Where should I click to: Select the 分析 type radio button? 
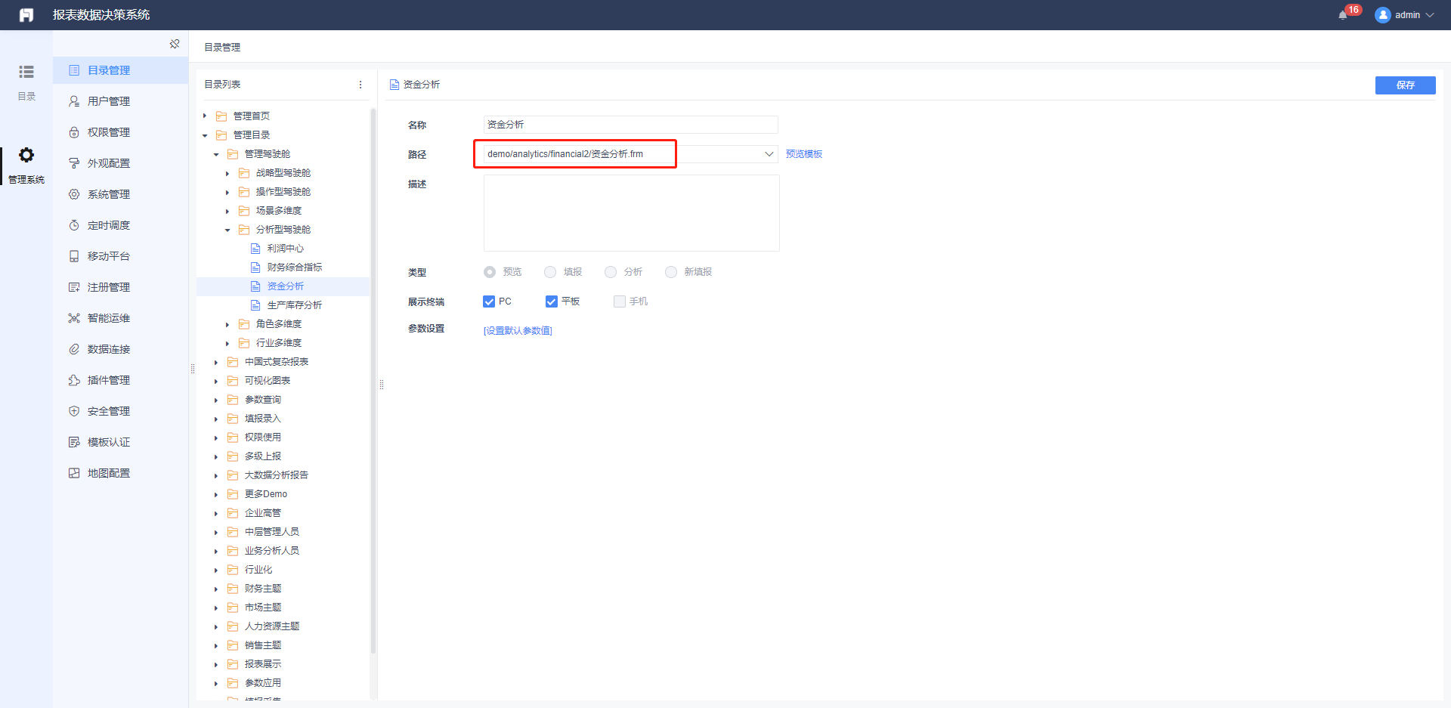[x=611, y=272]
